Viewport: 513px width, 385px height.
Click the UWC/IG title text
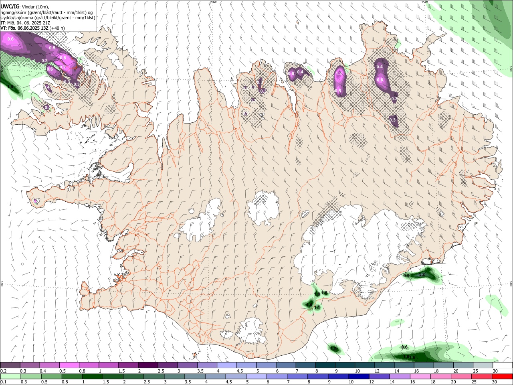[x=10, y=7]
